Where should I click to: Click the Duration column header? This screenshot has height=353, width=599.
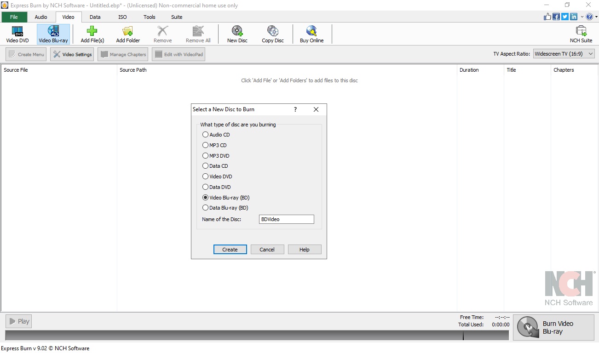(x=480, y=70)
